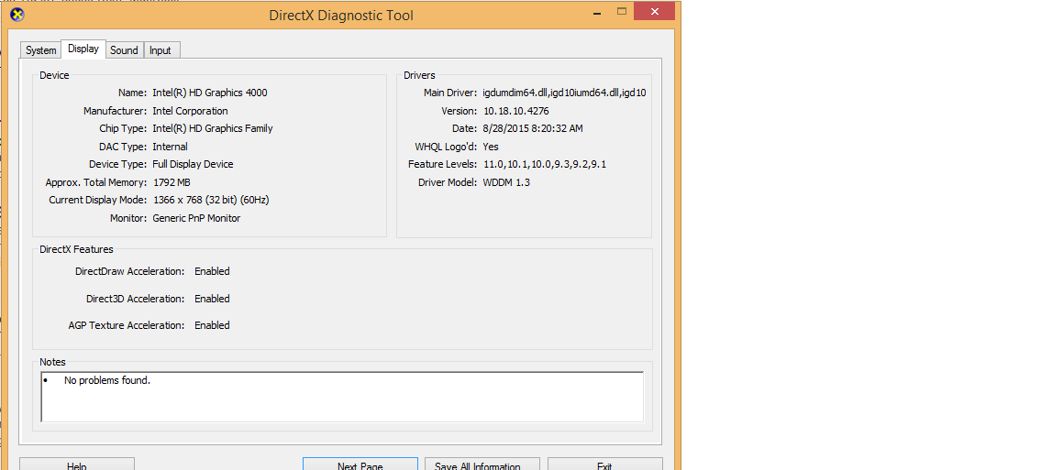Select the Display tab

pyautogui.click(x=83, y=49)
